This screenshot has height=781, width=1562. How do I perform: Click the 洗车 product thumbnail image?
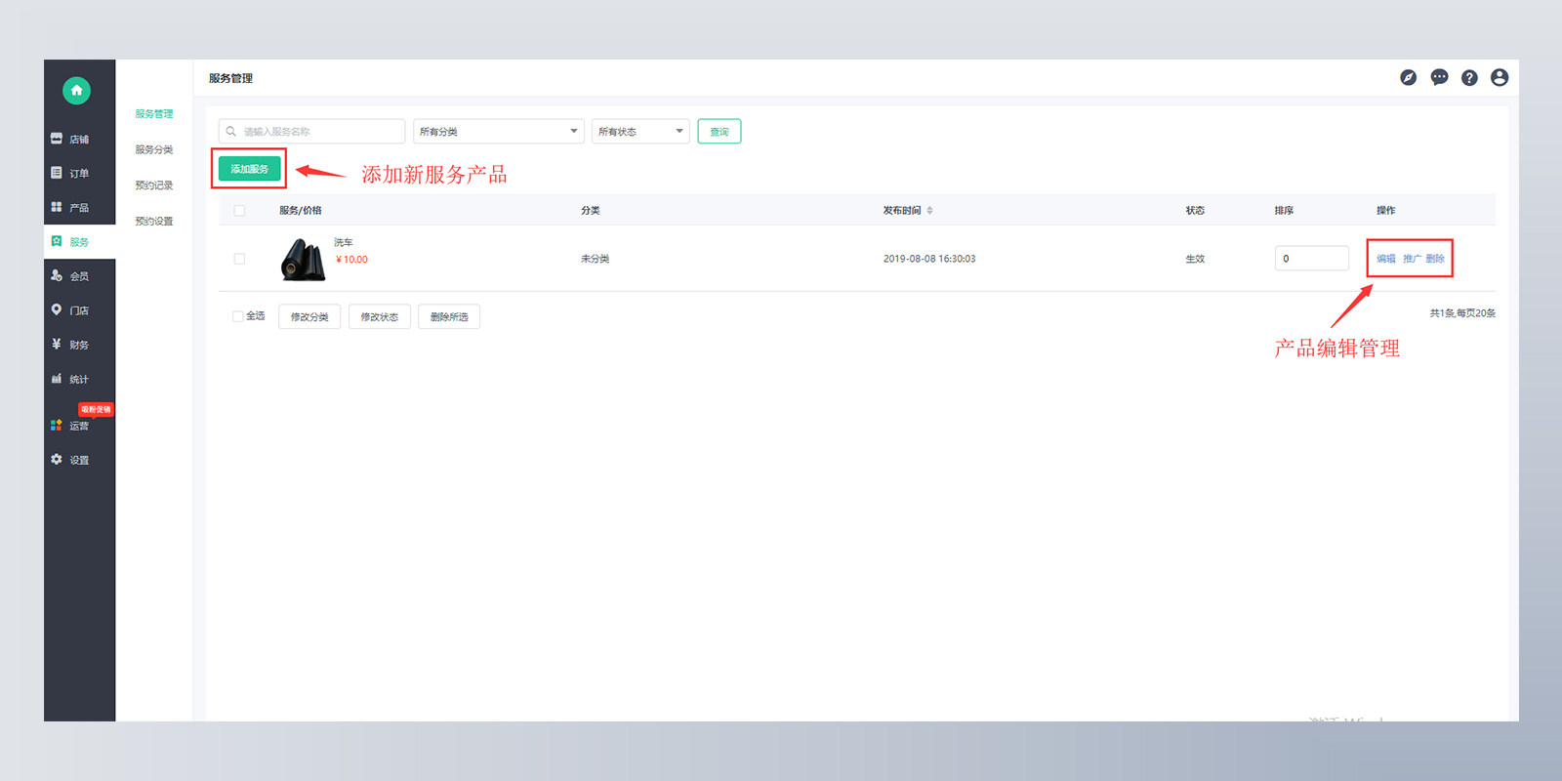point(303,260)
